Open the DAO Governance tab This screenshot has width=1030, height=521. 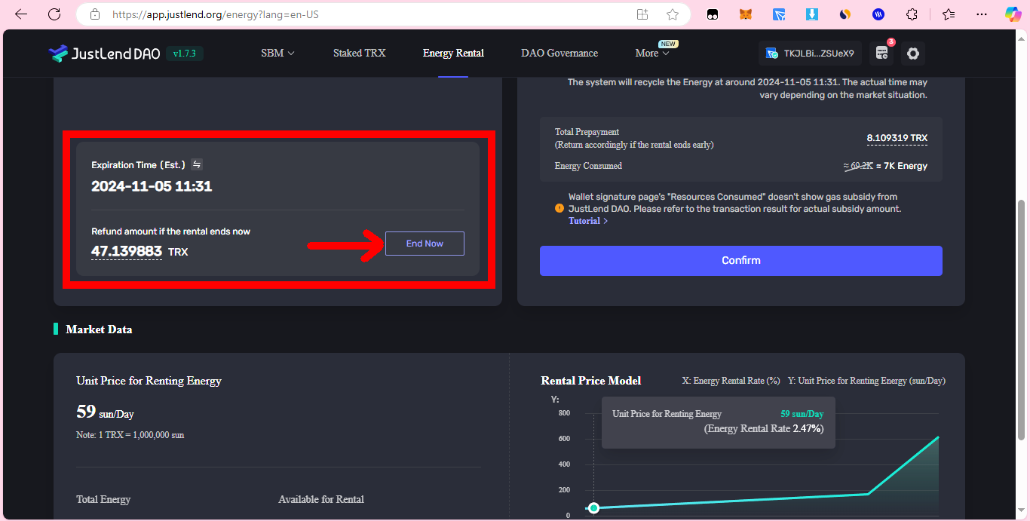click(559, 53)
